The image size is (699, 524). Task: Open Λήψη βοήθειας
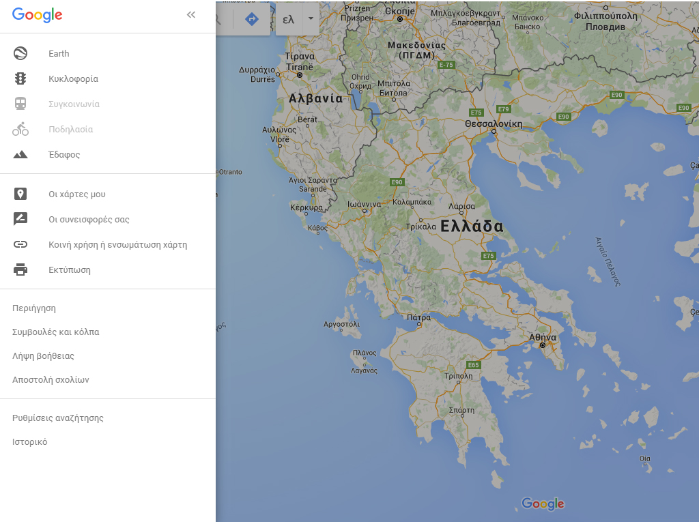[x=43, y=356]
